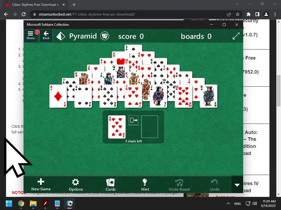Close the Cities: Skylines tab
The width and height of the screenshot is (281, 210).
pyautogui.click(x=64, y=5)
